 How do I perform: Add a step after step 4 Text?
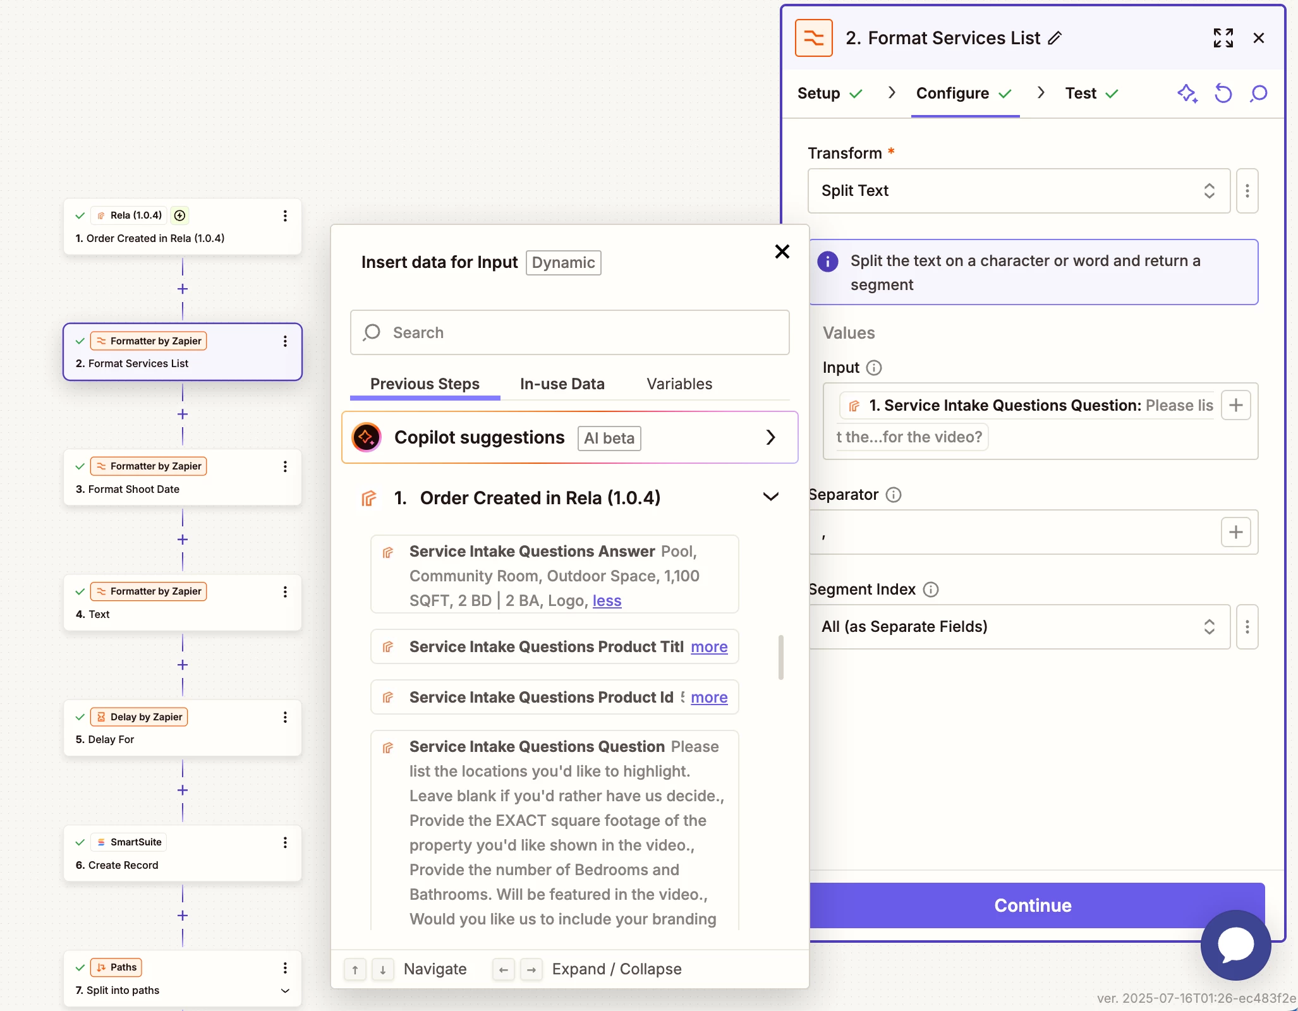pyautogui.click(x=183, y=665)
